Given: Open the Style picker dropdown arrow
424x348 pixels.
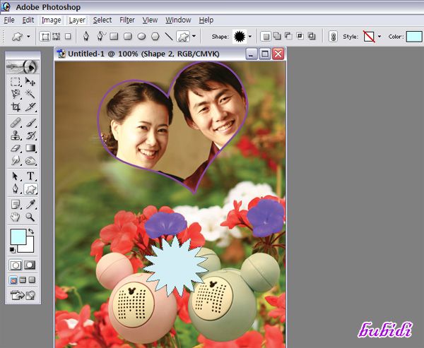Looking at the screenshot, I should pos(379,37).
